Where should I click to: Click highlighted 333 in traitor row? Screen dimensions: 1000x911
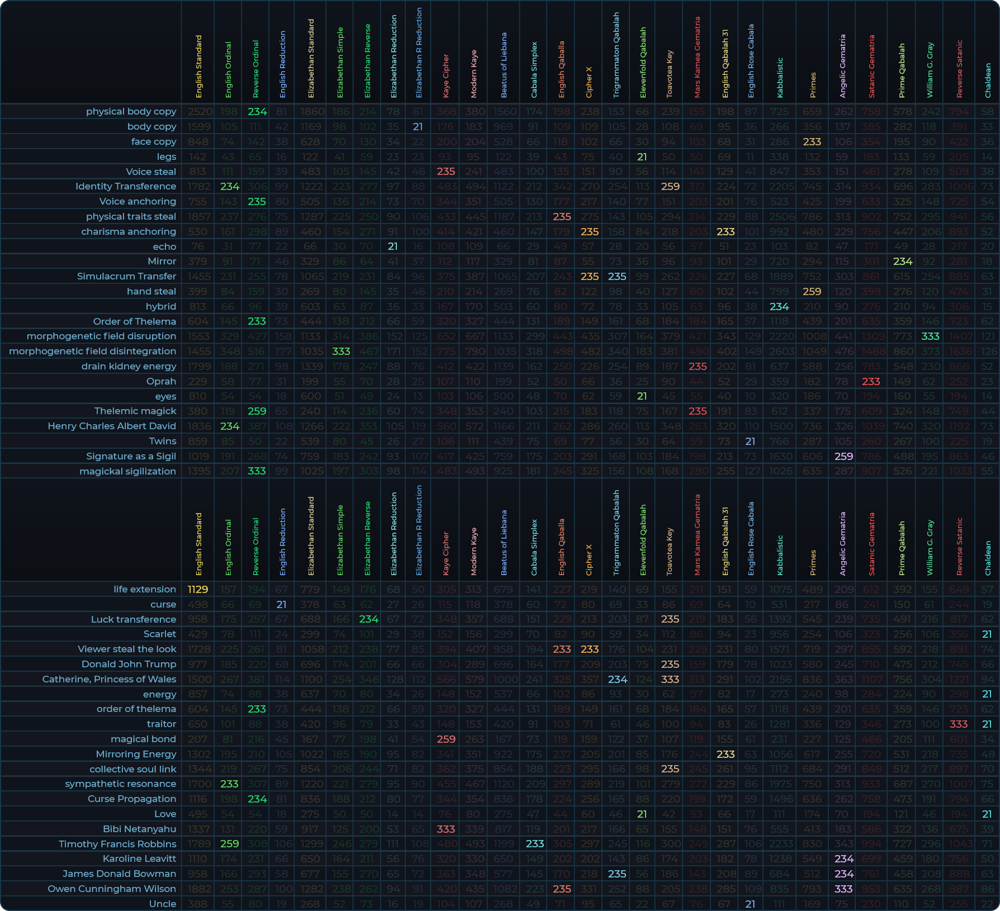pos(958,724)
